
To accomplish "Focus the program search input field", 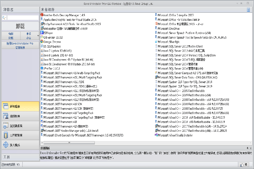I will [x=23, y=17].
